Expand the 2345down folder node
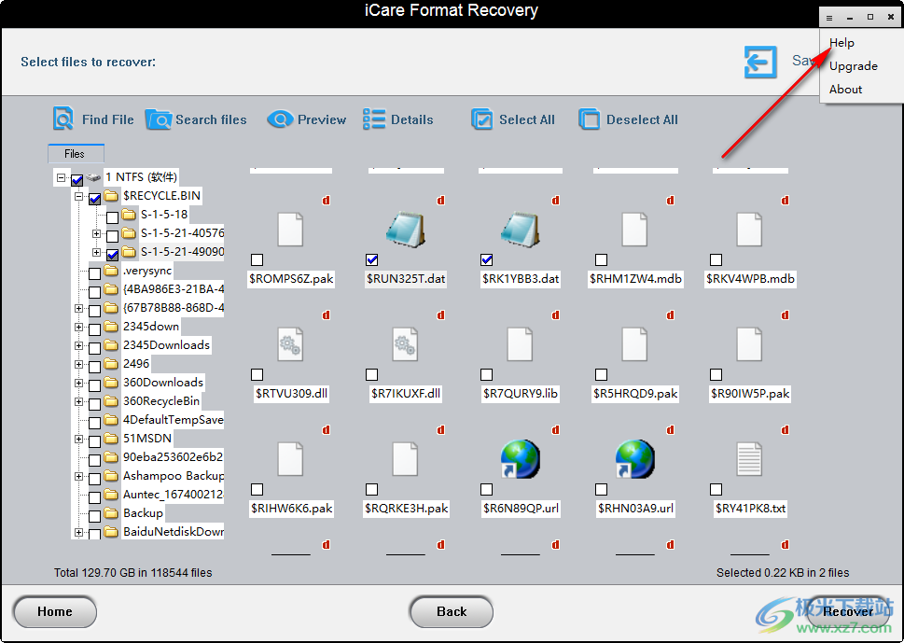Viewport: 904px width, 643px height. (x=79, y=327)
